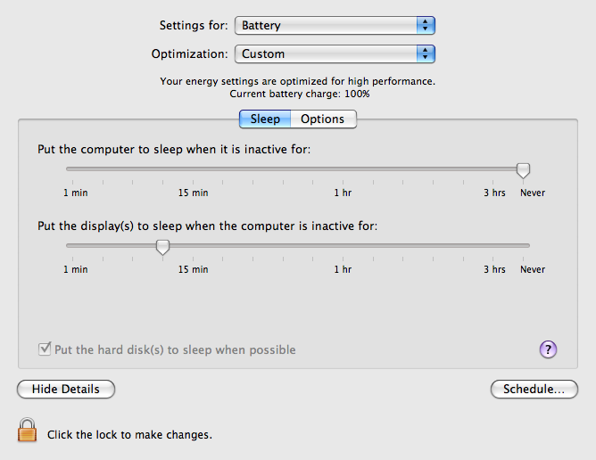Click the computer sleep slider thumb at Never
This screenshot has width=596, height=460.
point(523,170)
